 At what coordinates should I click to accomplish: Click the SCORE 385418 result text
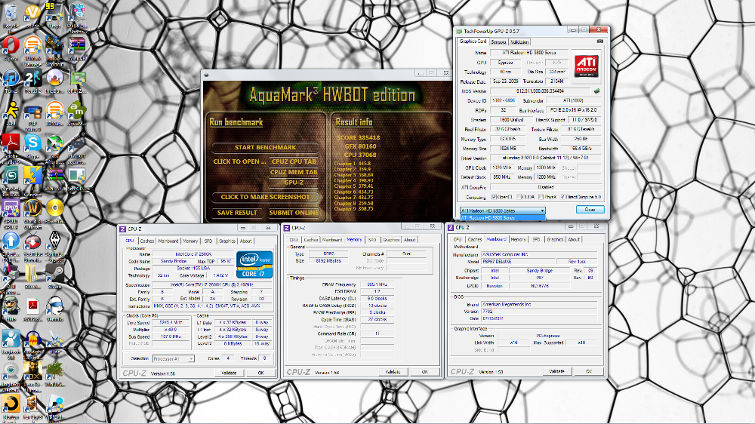tap(358, 137)
